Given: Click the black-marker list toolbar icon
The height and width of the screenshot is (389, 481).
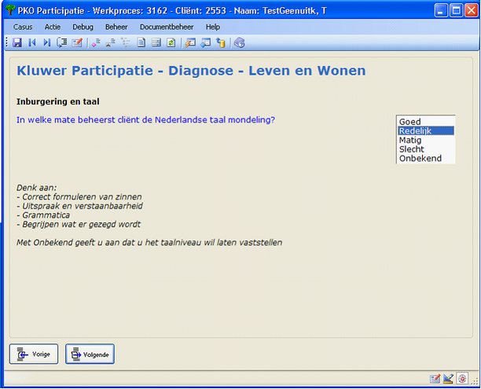Looking at the screenshot, I should pos(111,42).
